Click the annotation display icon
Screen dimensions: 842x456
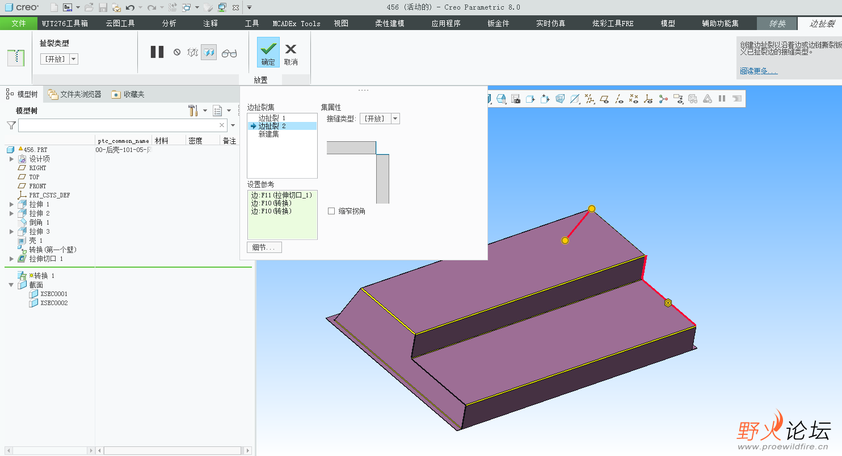click(x=678, y=99)
